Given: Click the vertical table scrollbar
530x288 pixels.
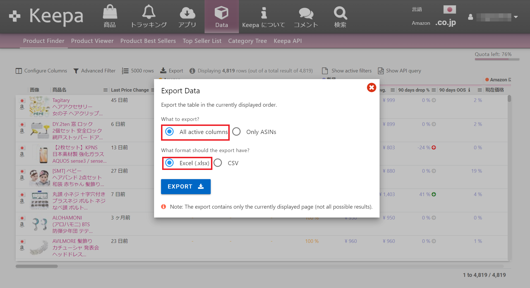Looking at the screenshot, I should point(509,99).
